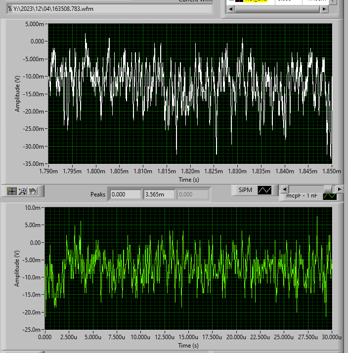Click the first Peaks field showing 0.000

click(x=125, y=195)
